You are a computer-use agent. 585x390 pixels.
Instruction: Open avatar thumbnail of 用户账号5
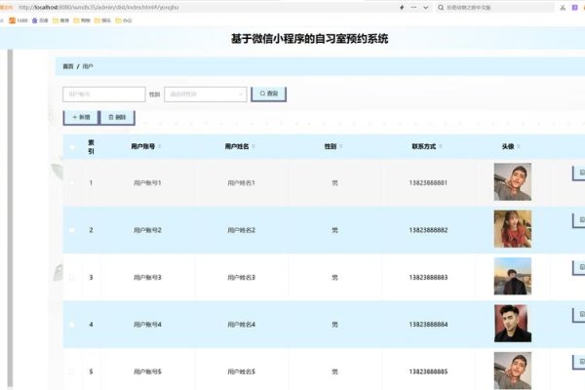[x=513, y=370]
